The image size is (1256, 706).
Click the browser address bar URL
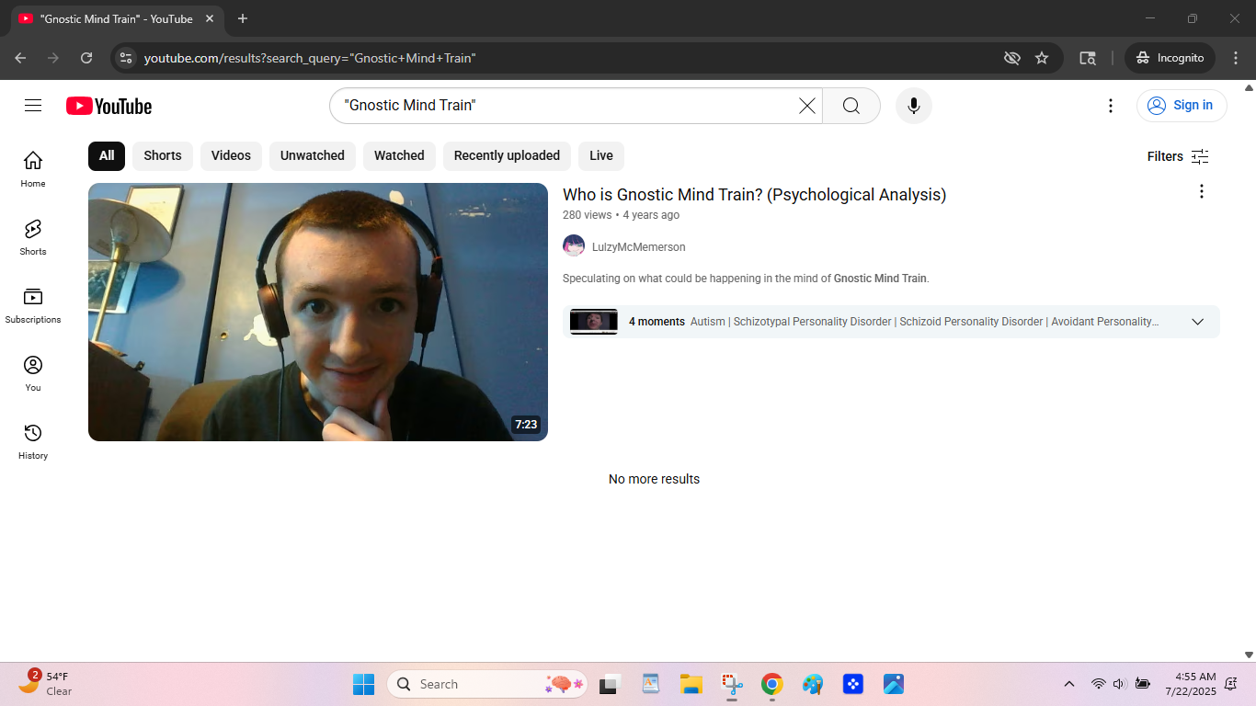click(310, 58)
